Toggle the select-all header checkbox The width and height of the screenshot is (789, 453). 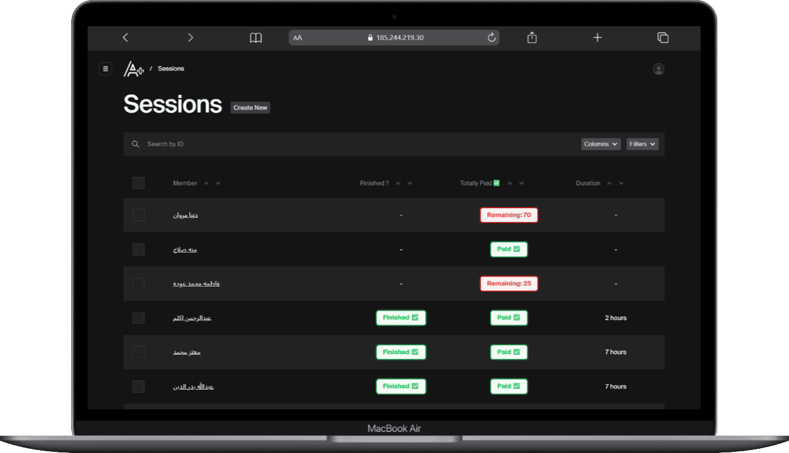pyautogui.click(x=138, y=183)
